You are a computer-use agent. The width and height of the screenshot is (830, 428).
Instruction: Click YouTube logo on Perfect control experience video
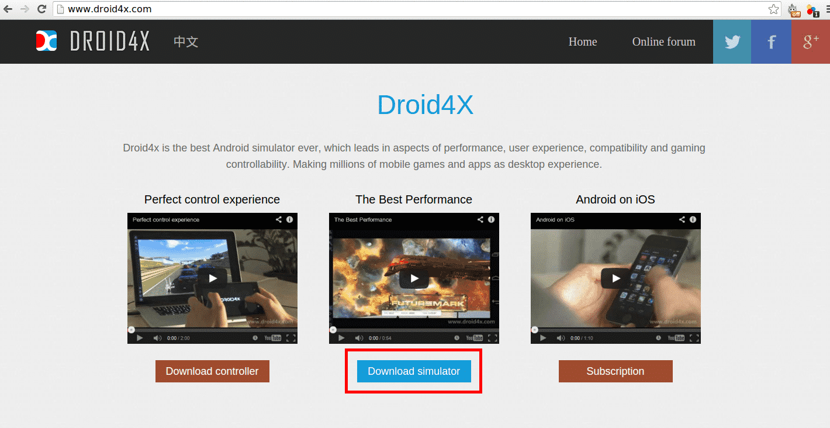tap(273, 338)
